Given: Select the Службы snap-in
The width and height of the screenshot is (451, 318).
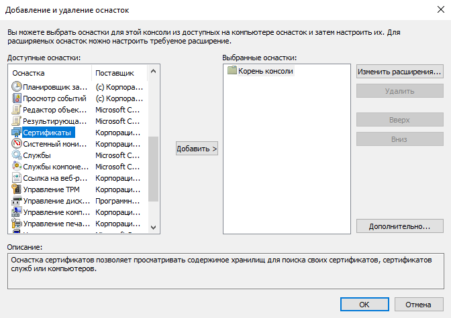Looking at the screenshot, I should pos(78,155).
